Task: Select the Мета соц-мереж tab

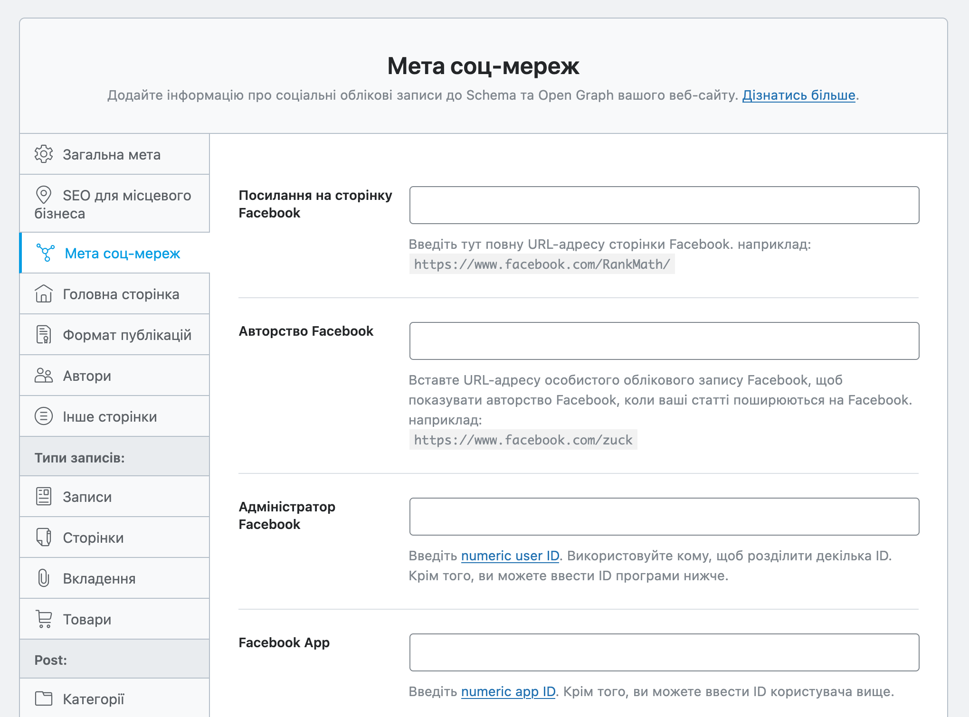Action: point(114,253)
